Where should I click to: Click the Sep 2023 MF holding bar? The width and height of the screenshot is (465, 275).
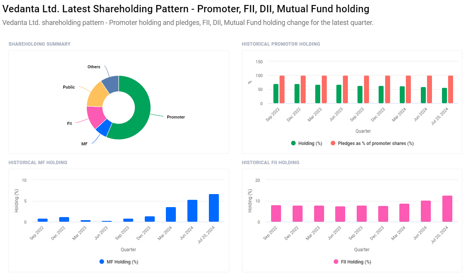[128, 220]
